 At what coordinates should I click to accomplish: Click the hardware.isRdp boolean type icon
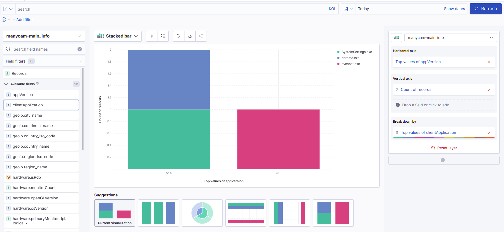click(x=8, y=177)
